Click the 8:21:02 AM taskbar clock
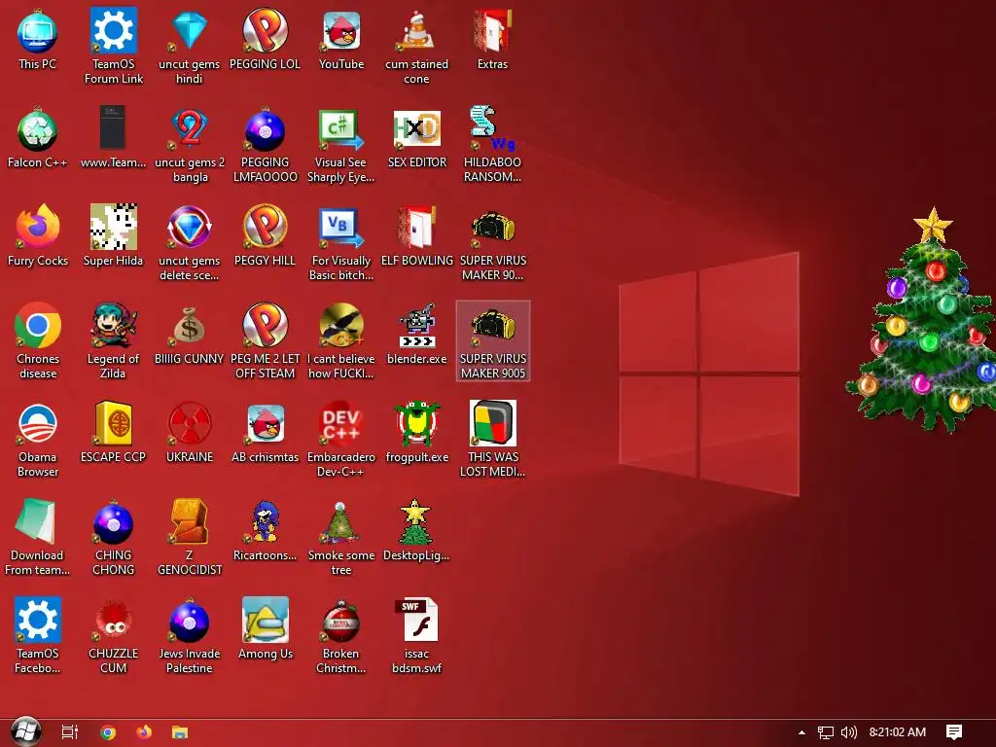 pyautogui.click(x=897, y=732)
